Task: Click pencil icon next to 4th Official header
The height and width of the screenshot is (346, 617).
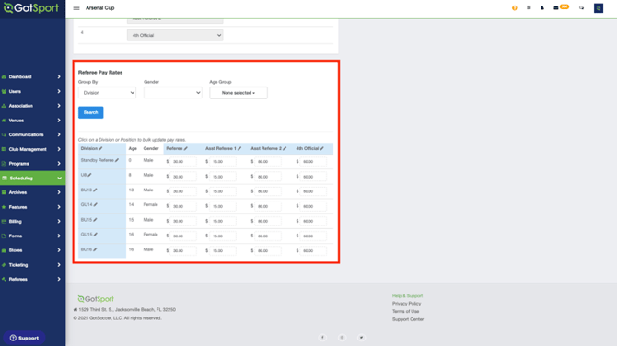Action: tap(322, 149)
